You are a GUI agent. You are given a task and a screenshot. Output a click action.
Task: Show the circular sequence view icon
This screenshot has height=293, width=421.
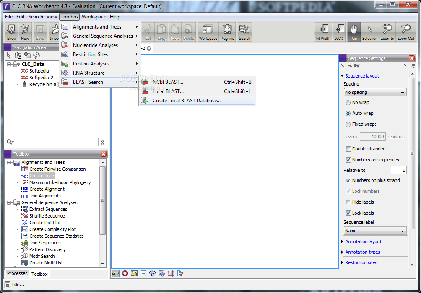coord(125,273)
